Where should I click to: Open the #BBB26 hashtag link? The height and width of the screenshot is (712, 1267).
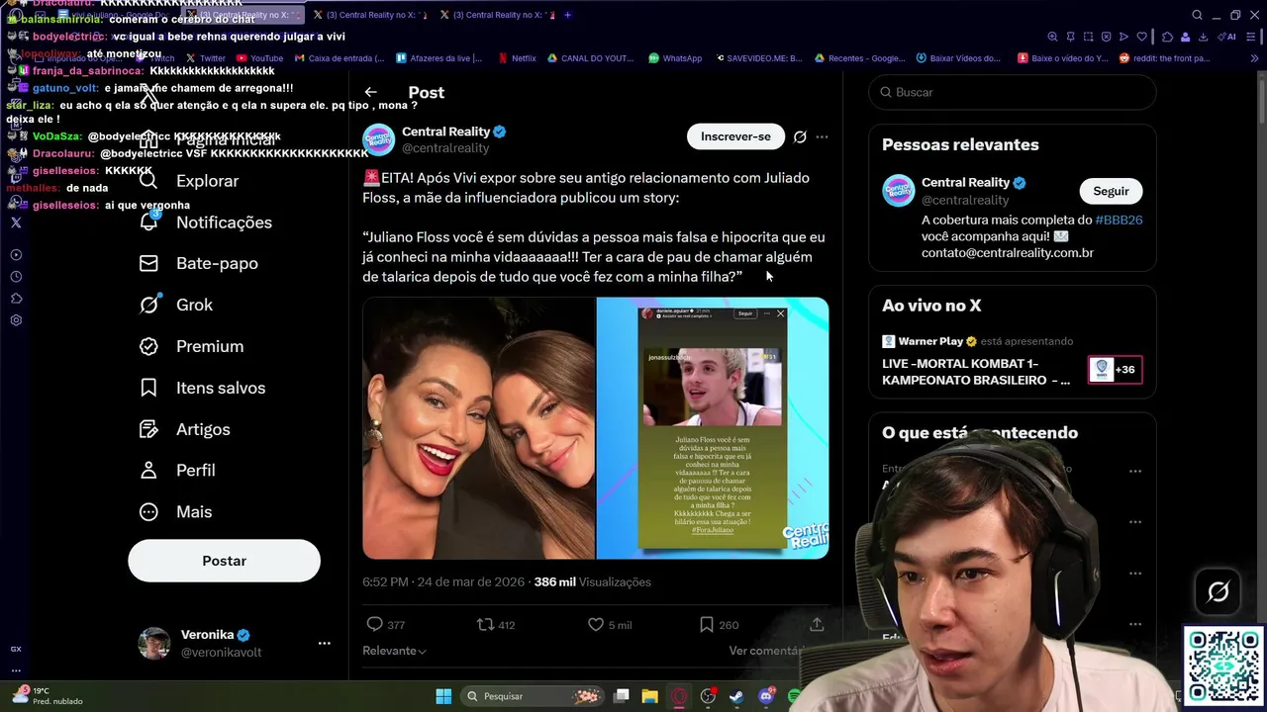(x=1119, y=220)
